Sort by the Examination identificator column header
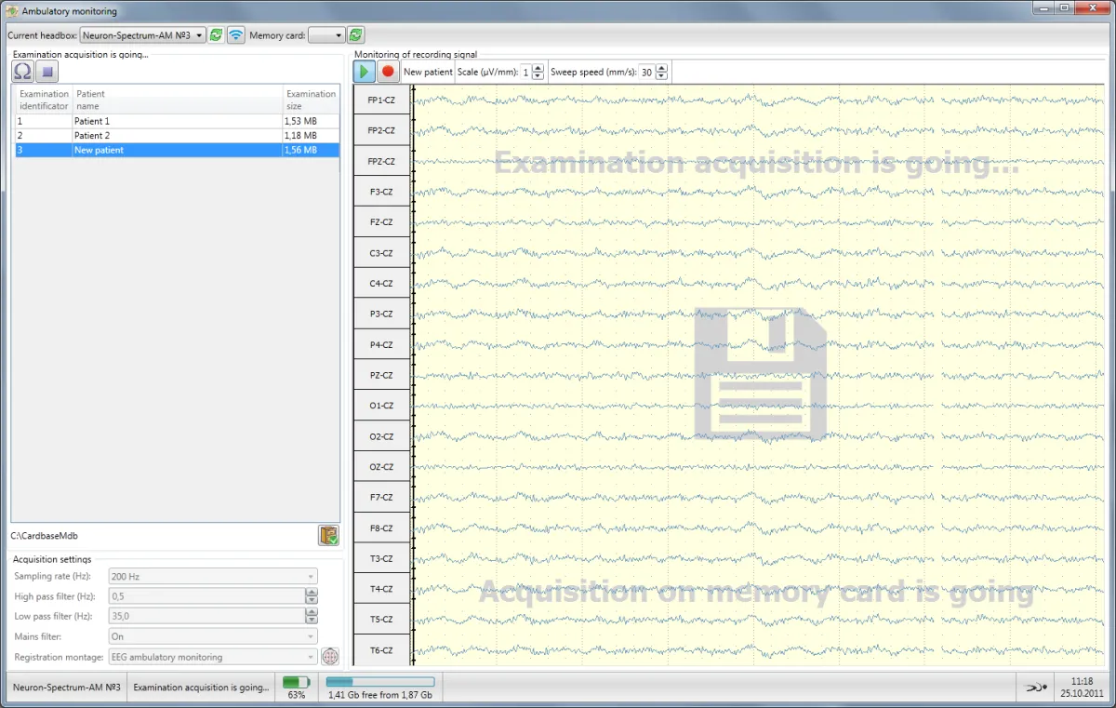 tap(44, 100)
